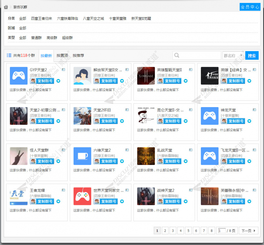Click the heart icon for 英雄聖戰天堂II
This screenshot has height=245, width=264.
(x=186, y=81)
